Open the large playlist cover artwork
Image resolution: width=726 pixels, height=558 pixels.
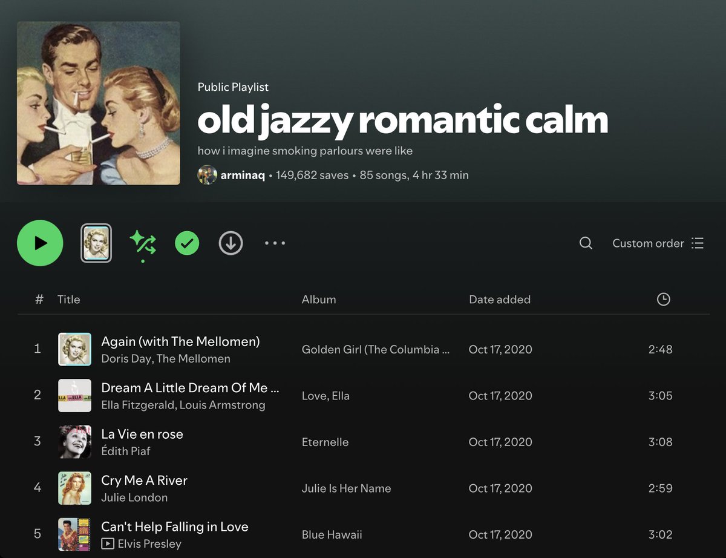pyautogui.click(x=99, y=103)
